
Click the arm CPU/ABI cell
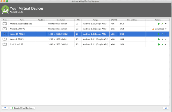[114, 29]
